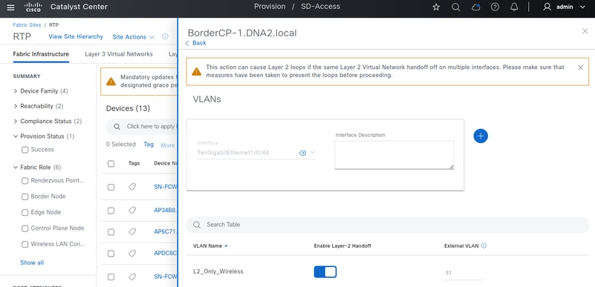The image size is (595, 287).
Task: Check the Success provision status box
Action: (25, 150)
